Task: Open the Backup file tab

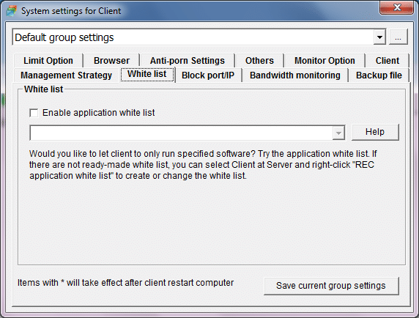Action: coord(379,75)
